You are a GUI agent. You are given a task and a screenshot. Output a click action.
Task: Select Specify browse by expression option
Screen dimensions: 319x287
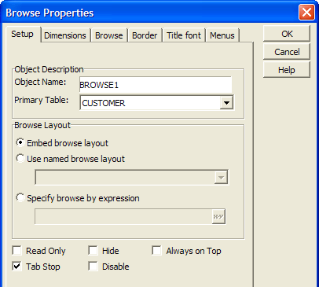point(78,198)
